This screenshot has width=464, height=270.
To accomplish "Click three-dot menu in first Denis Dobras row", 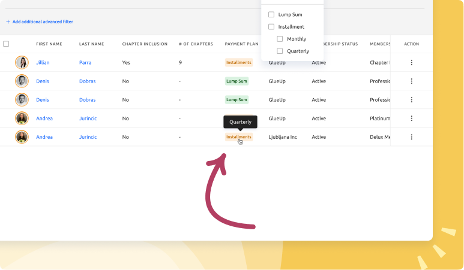I will [x=411, y=81].
